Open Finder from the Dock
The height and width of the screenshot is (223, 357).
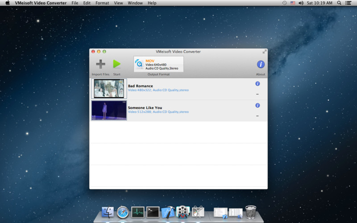point(108,212)
